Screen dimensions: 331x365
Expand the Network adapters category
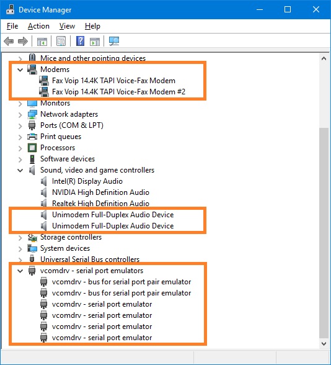tap(20, 114)
